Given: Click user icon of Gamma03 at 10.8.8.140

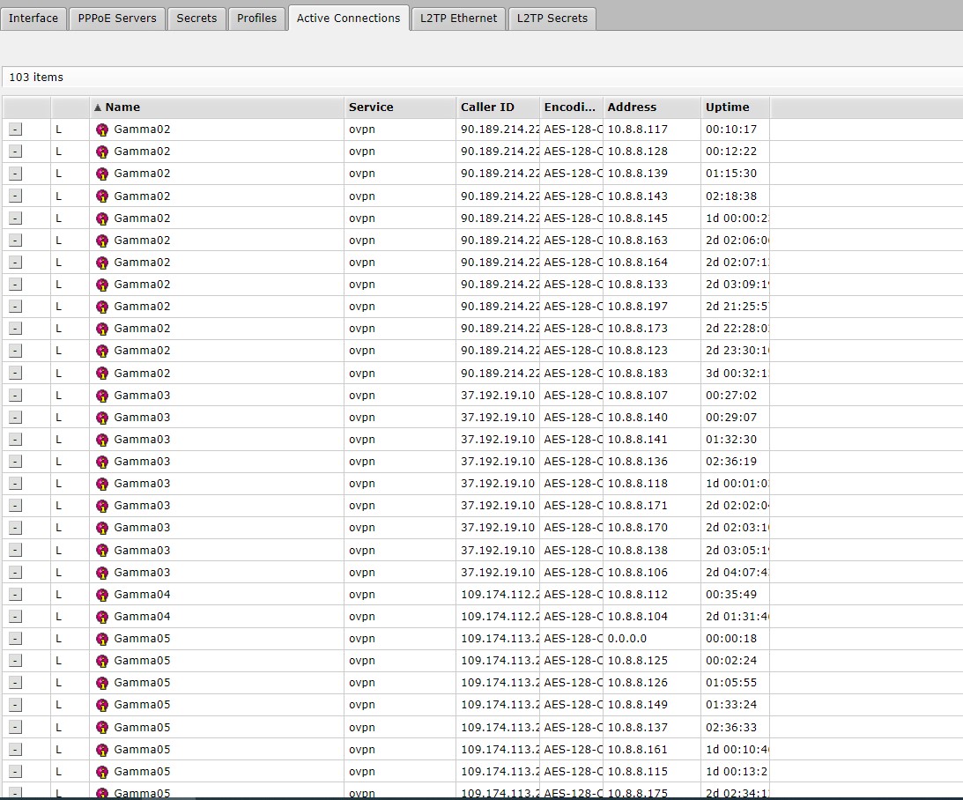Looking at the screenshot, I should pyautogui.click(x=102, y=418).
